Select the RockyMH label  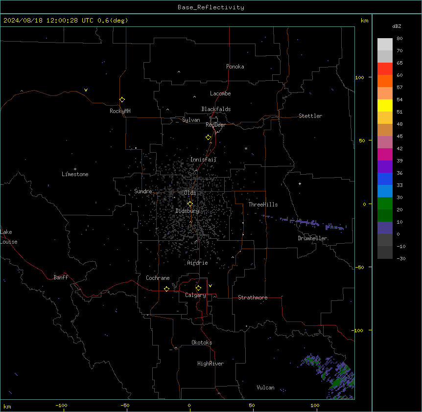[120, 111]
